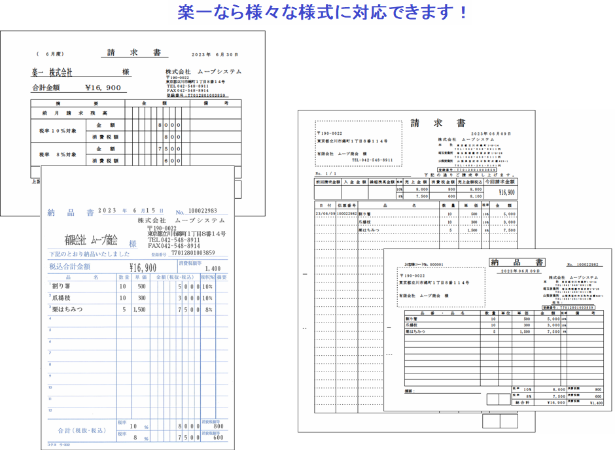Click ¥1,400 tax total on the bottom-right slip
The image size is (615, 450).
click(596, 402)
